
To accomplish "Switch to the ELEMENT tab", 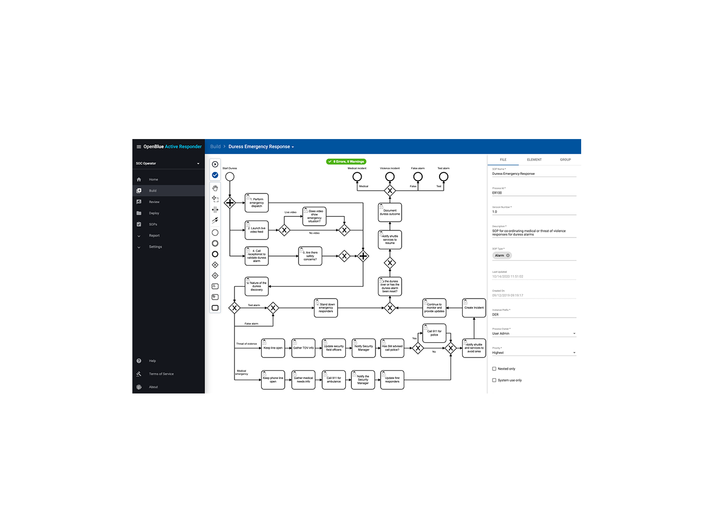I will point(534,160).
